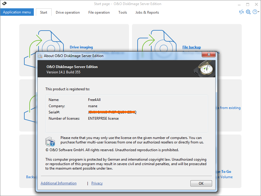Minimize the DiskImage main window
The height and width of the screenshot is (196, 261).
[x=239, y=4]
